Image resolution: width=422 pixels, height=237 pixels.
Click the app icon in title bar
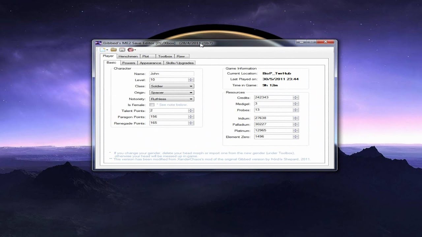click(x=98, y=43)
